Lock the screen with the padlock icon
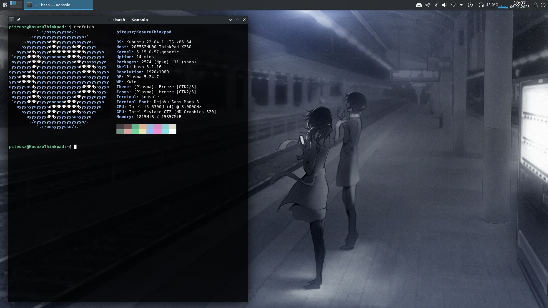This screenshot has height=308, width=548. (536, 5)
